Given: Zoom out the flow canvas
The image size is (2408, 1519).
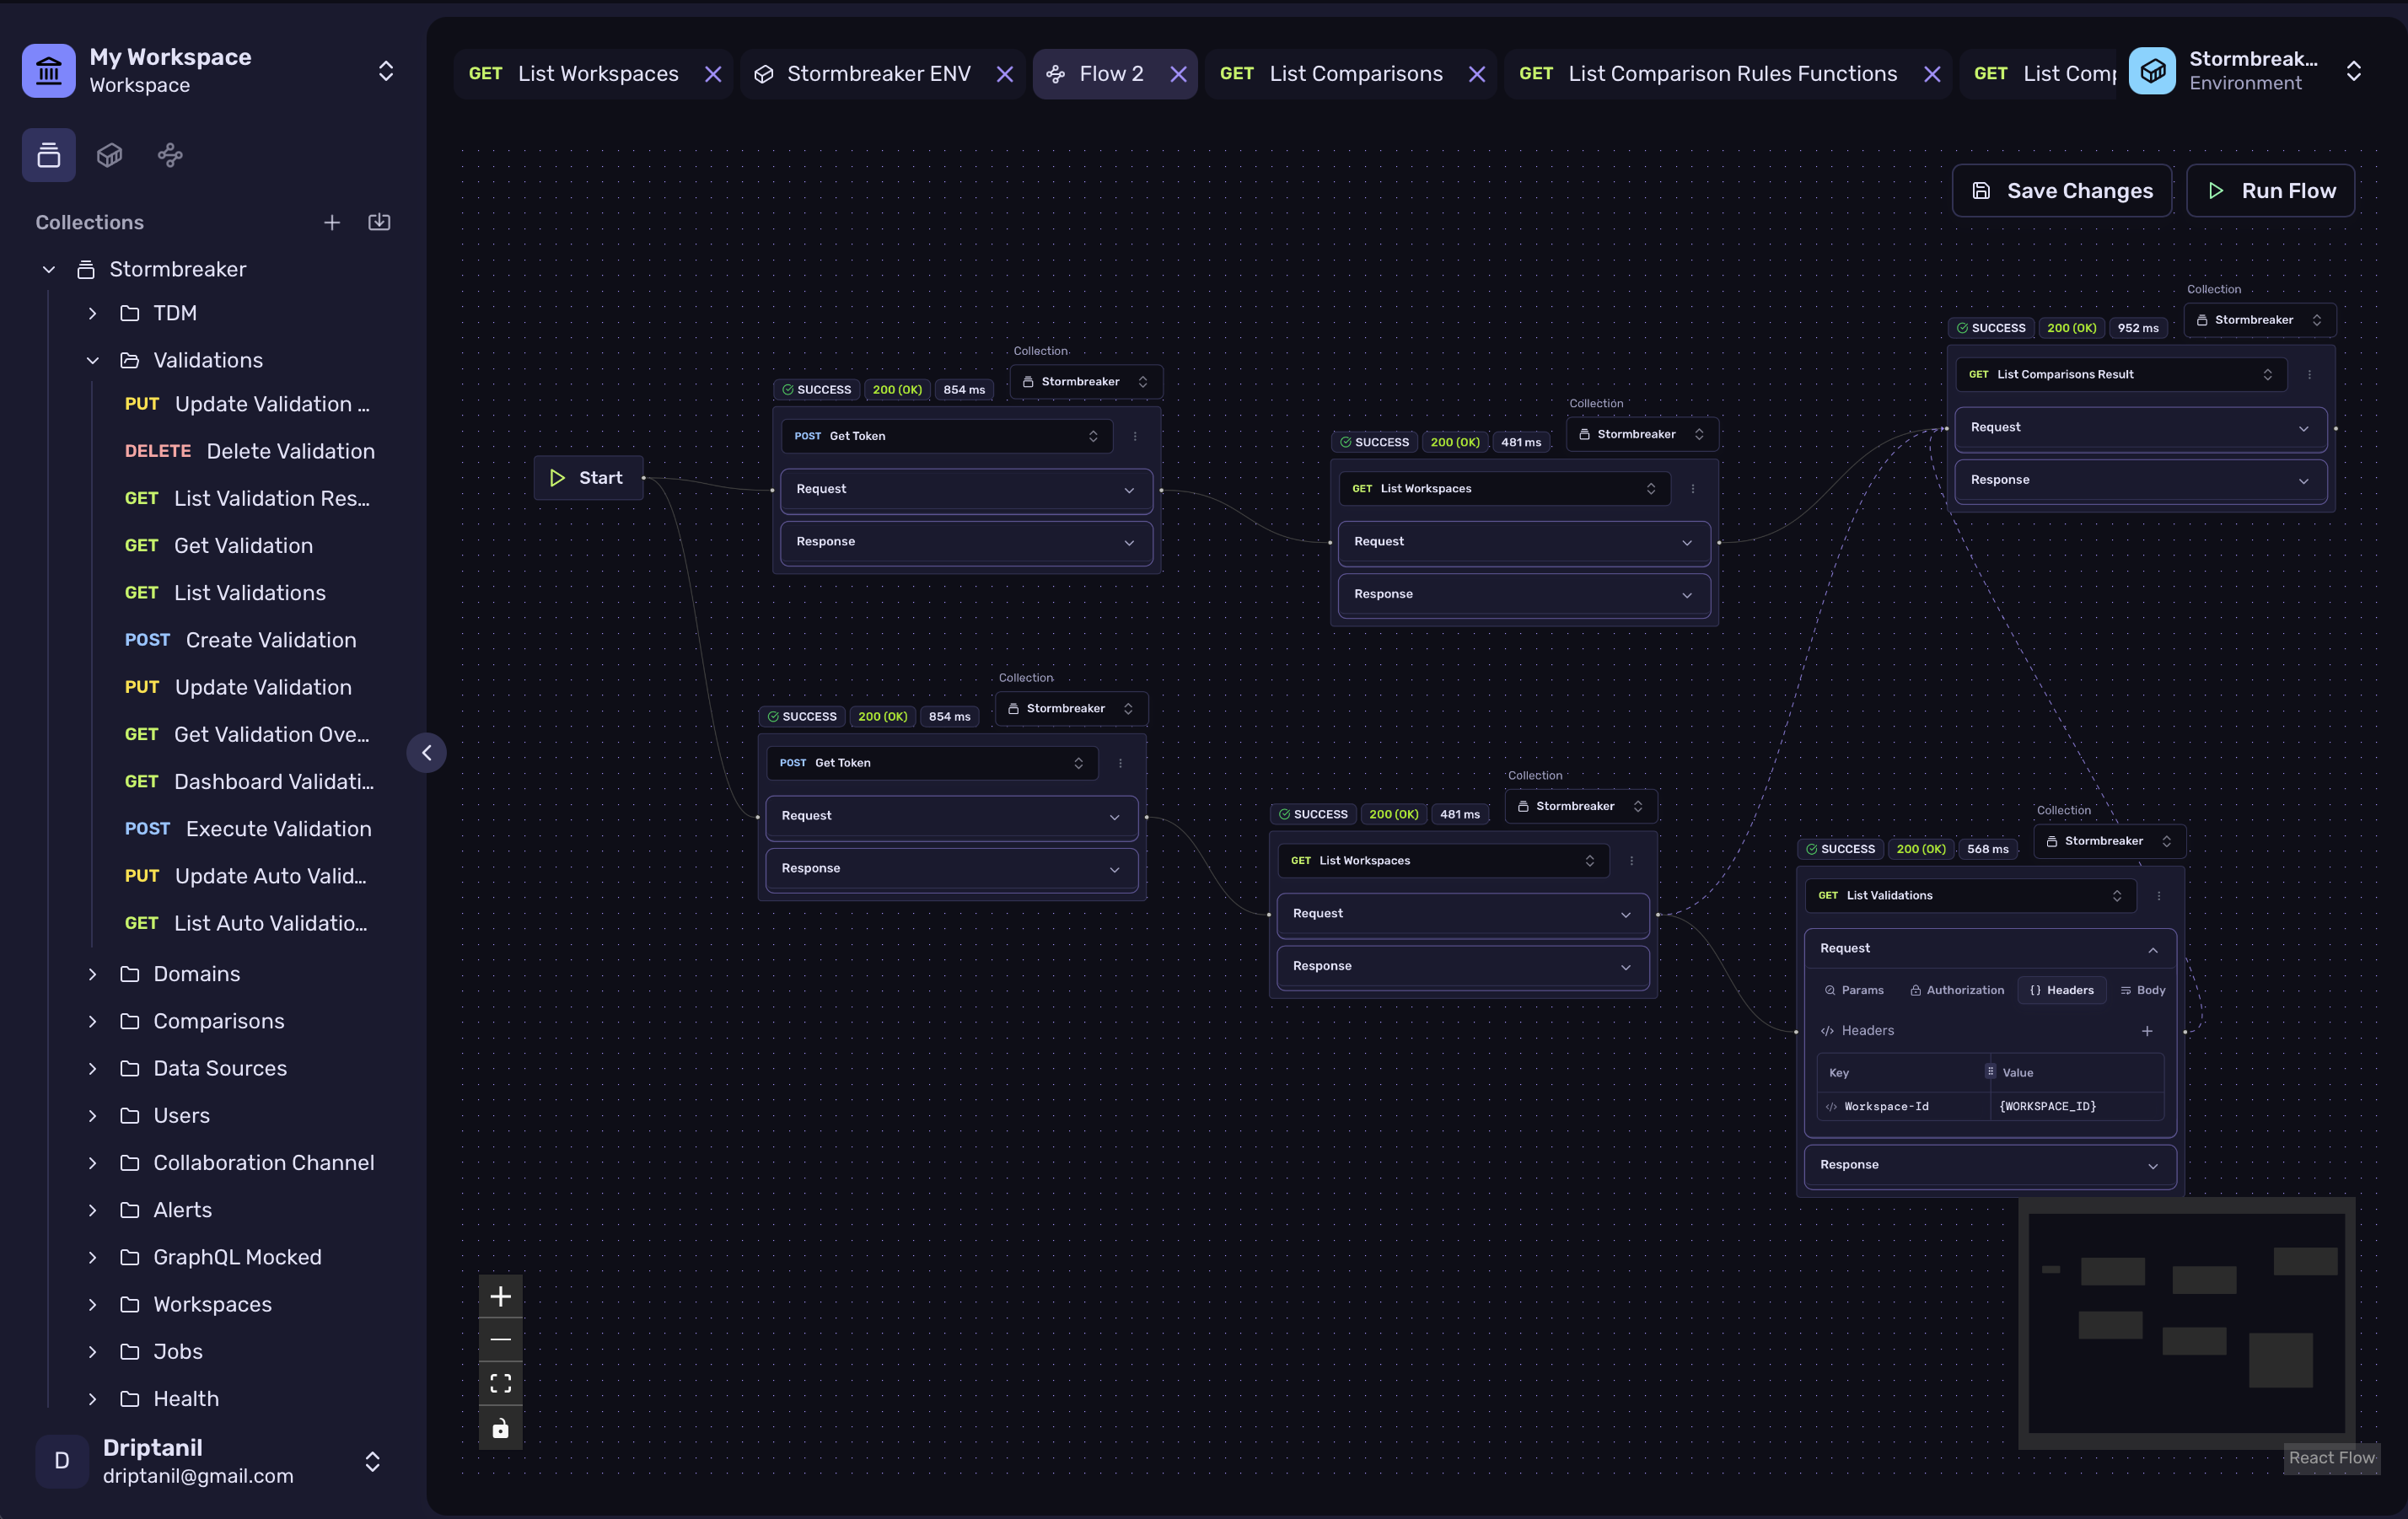Looking at the screenshot, I should [500, 1340].
